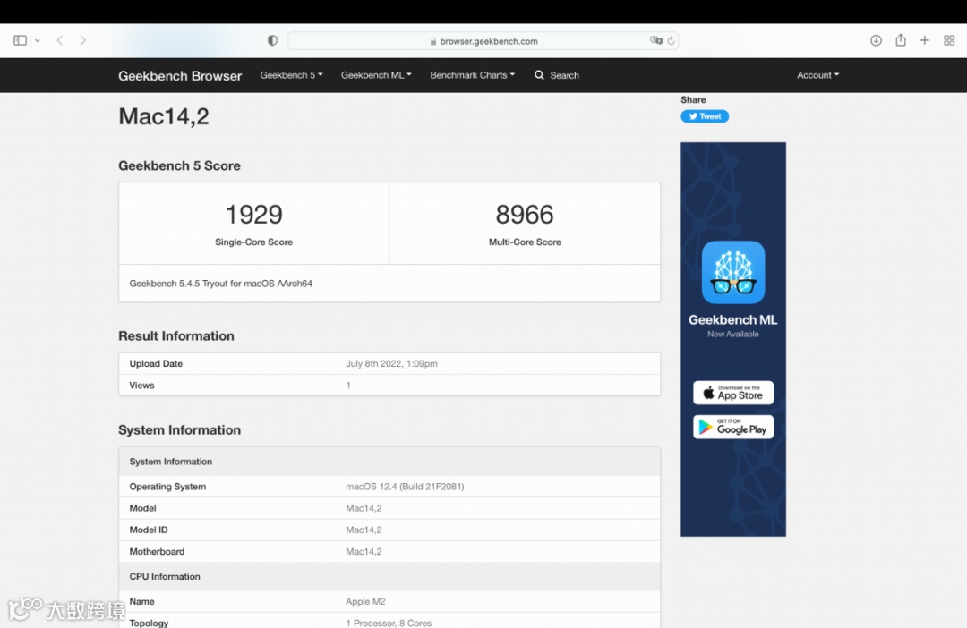Open the sidebar options chevron
This screenshot has width=967, height=628.
click(x=38, y=40)
